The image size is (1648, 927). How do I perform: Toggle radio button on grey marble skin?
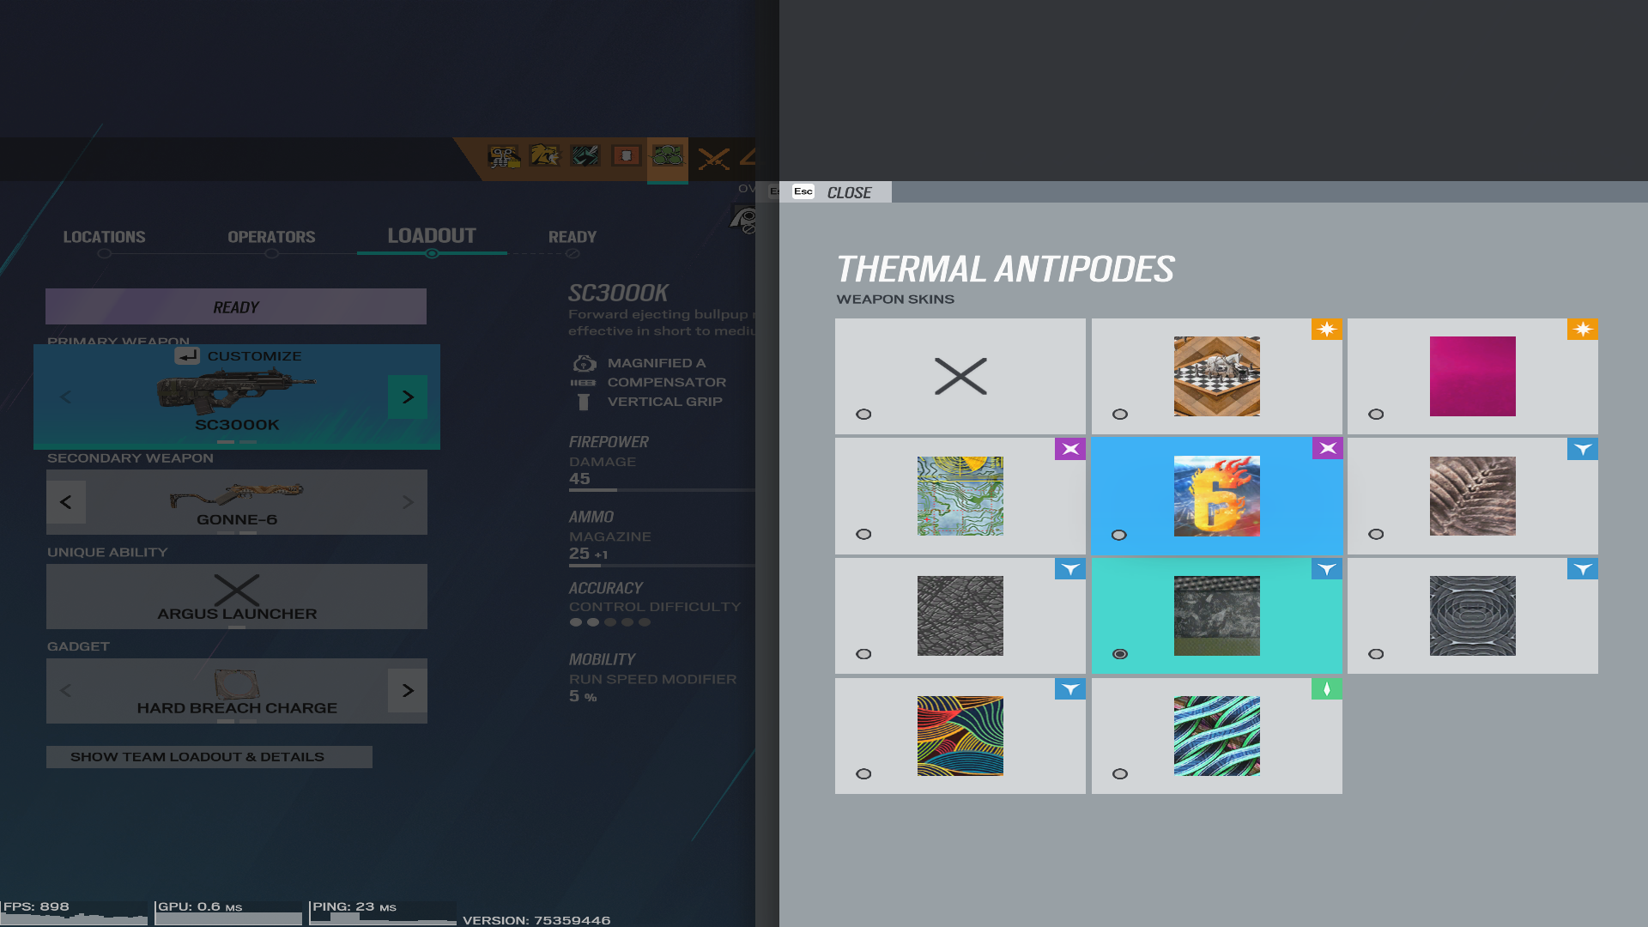coord(1119,654)
